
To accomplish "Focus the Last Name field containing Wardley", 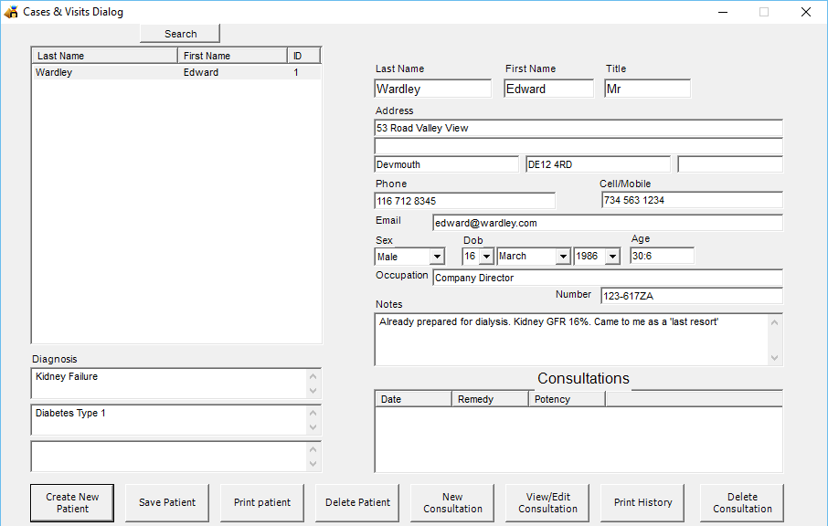I will tap(433, 89).
